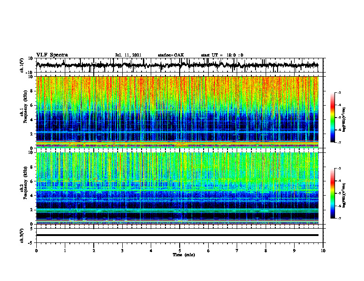Click the time axis tick label "5"

180,251
